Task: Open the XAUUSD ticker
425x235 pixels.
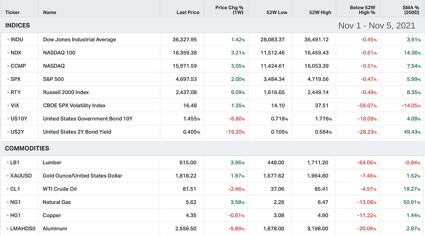Action: [21, 175]
